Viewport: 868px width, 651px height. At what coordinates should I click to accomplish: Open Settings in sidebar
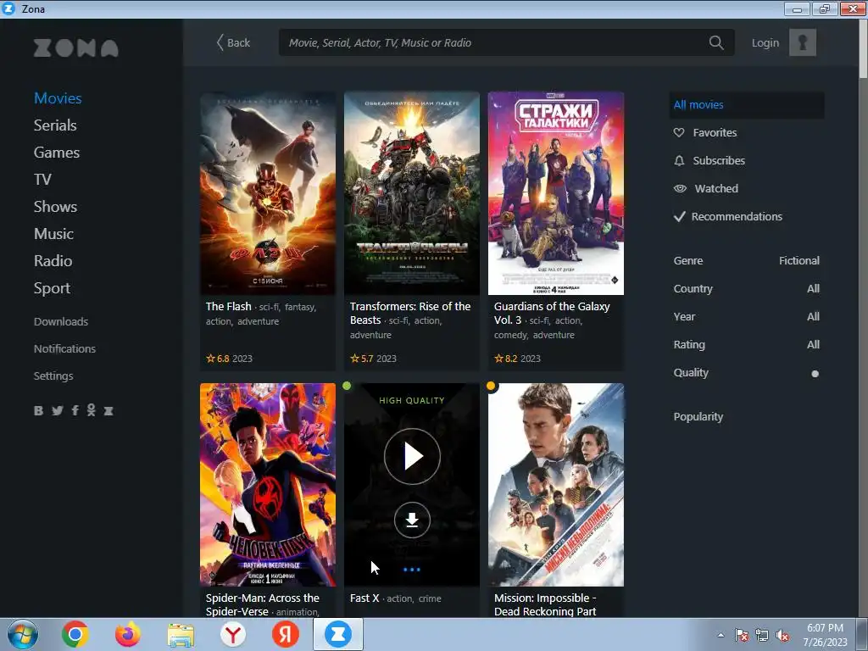tap(53, 376)
